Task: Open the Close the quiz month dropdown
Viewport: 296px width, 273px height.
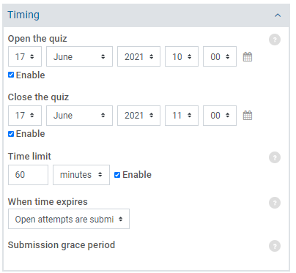Action: pyautogui.click(x=79, y=116)
